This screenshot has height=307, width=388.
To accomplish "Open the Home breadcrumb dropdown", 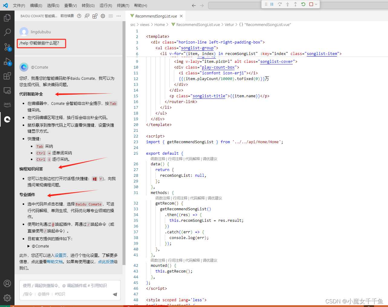I will click(x=160, y=25).
